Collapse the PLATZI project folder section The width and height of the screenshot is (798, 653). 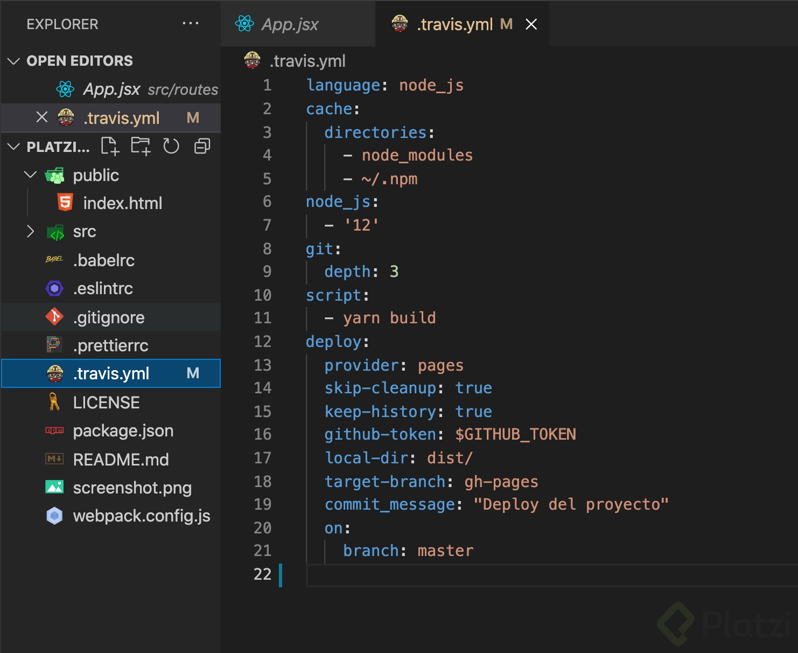tap(14, 147)
